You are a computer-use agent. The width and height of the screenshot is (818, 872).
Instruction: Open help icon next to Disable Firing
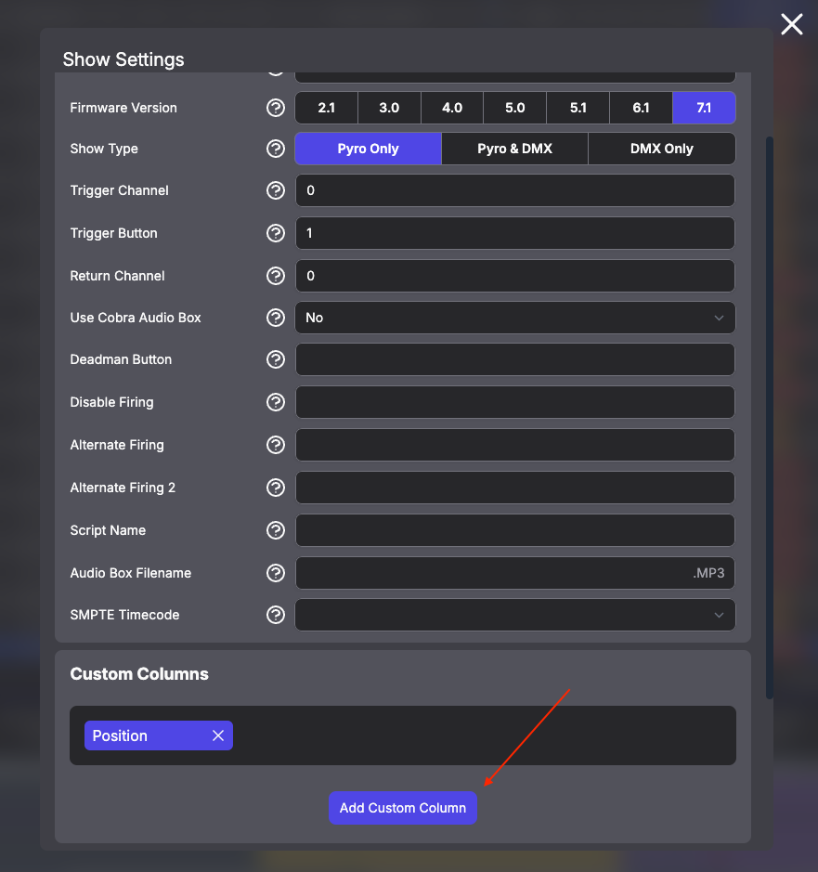pyautogui.click(x=275, y=402)
